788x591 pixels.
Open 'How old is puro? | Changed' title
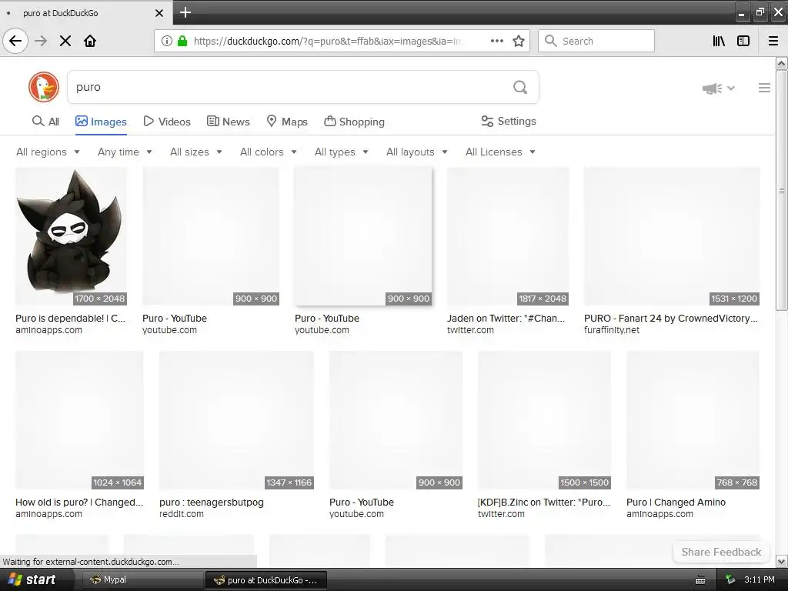click(x=79, y=502)
